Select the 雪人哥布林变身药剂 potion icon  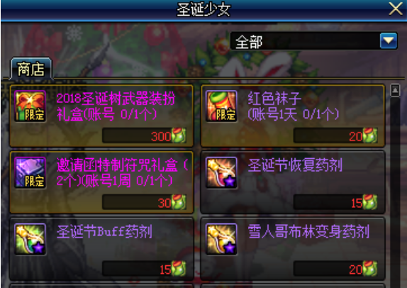click(x=221, y=239)
